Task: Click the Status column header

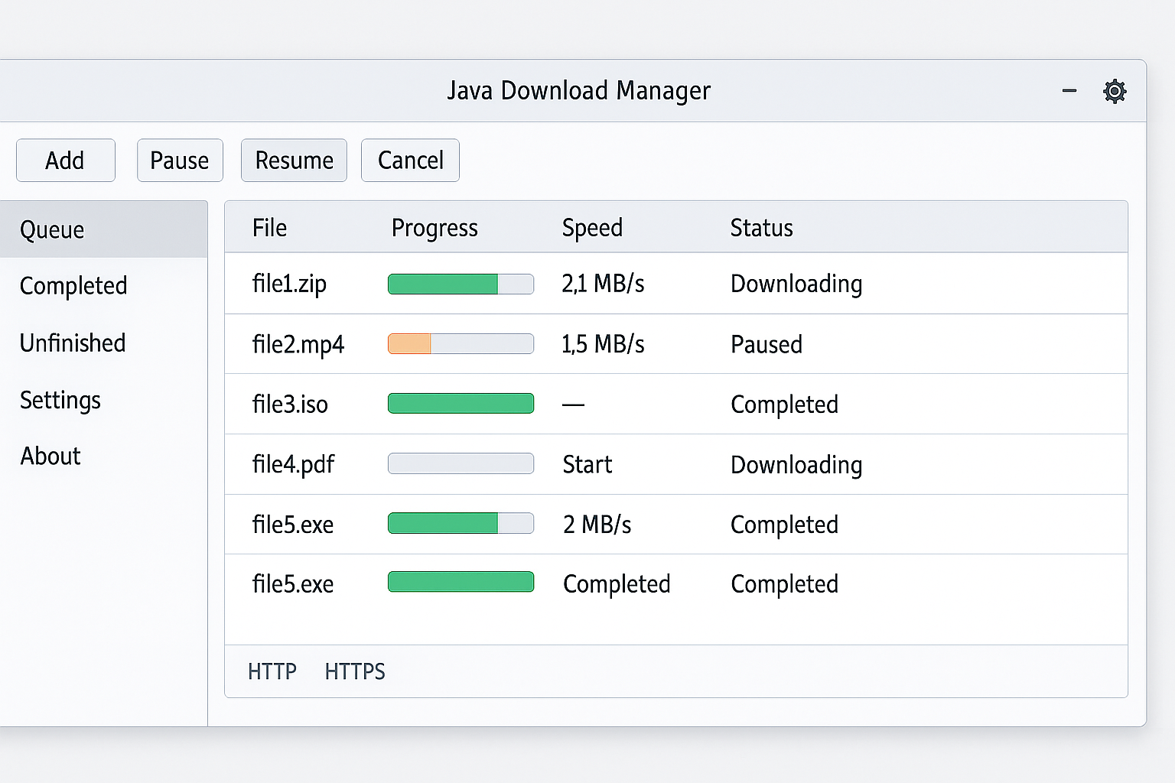Action: (761, 228)
